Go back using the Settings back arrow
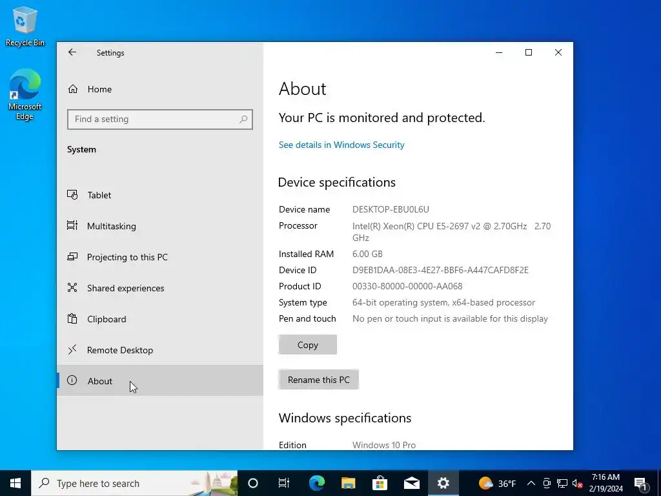 click(72, 52)
